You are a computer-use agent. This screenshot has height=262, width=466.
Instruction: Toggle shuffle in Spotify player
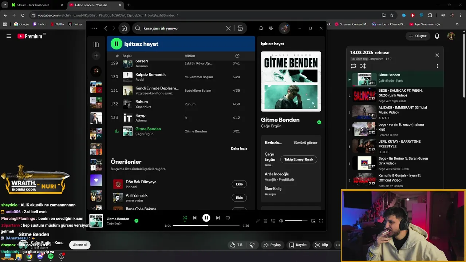(185, 218)
